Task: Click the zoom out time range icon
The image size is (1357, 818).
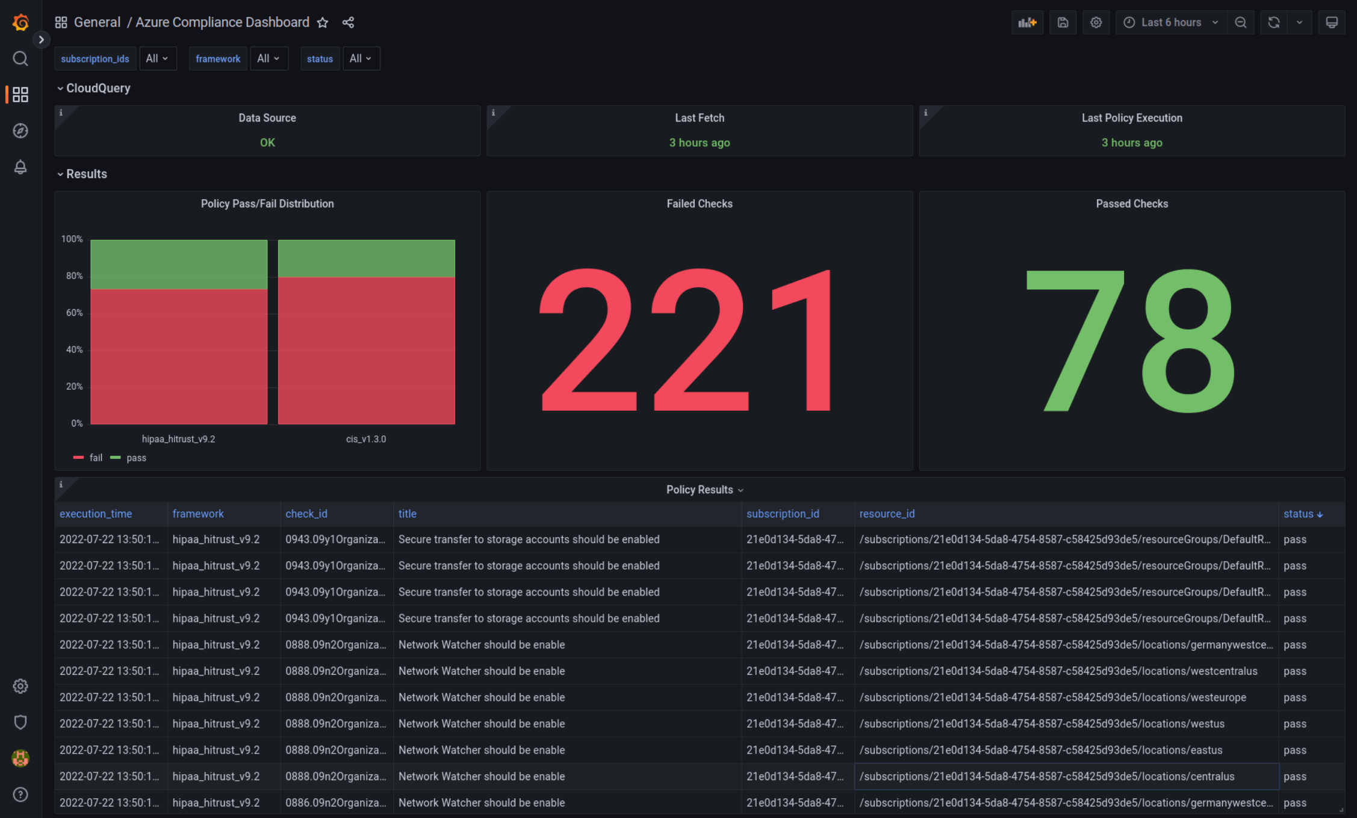Action: coord(1241,22)
